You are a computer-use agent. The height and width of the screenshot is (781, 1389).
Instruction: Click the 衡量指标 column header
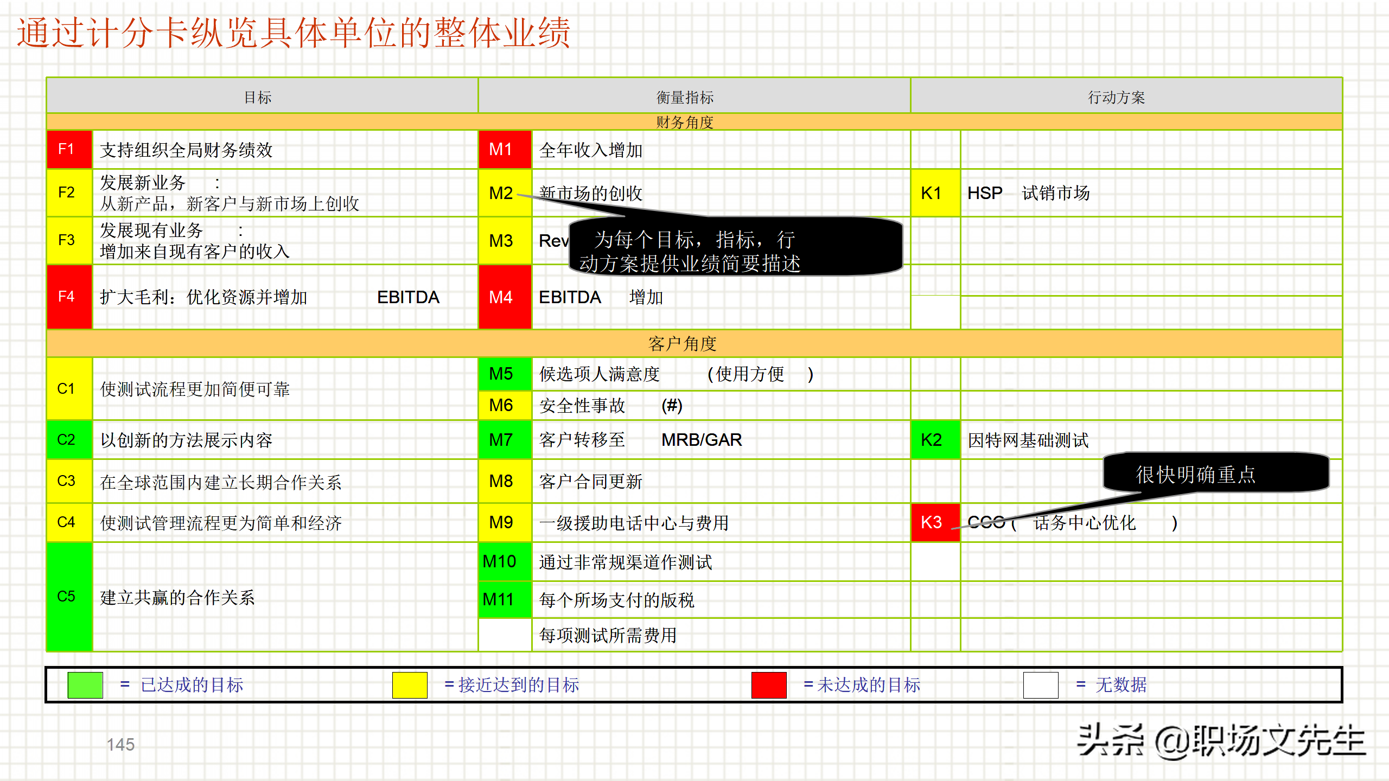685,97
